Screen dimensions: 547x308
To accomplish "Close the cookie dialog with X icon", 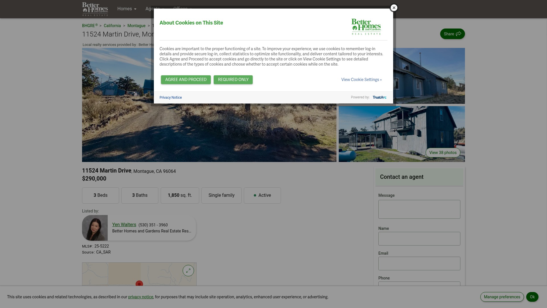I will tap(394, 8).
